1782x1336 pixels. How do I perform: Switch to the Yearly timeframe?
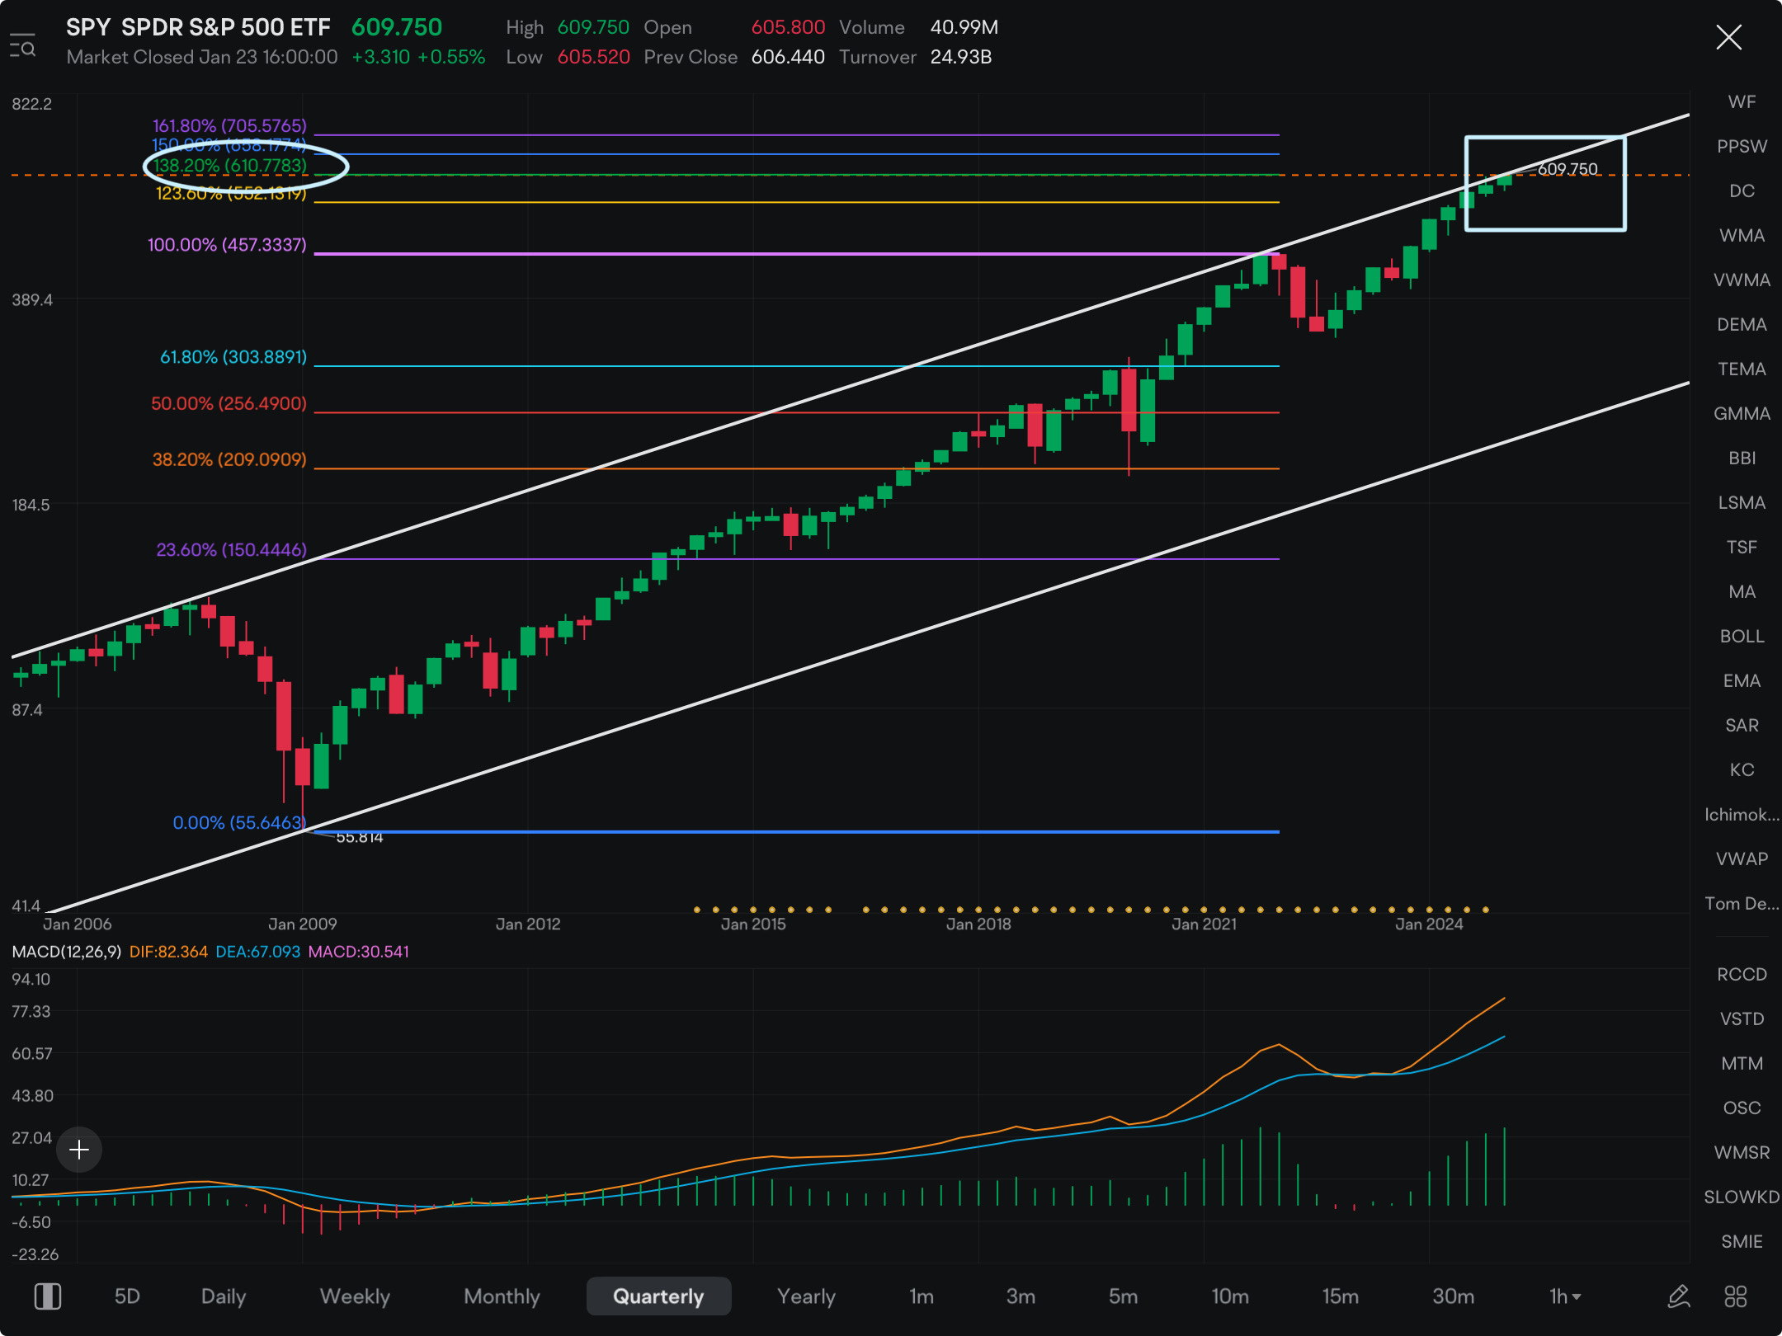[806, 1296]
